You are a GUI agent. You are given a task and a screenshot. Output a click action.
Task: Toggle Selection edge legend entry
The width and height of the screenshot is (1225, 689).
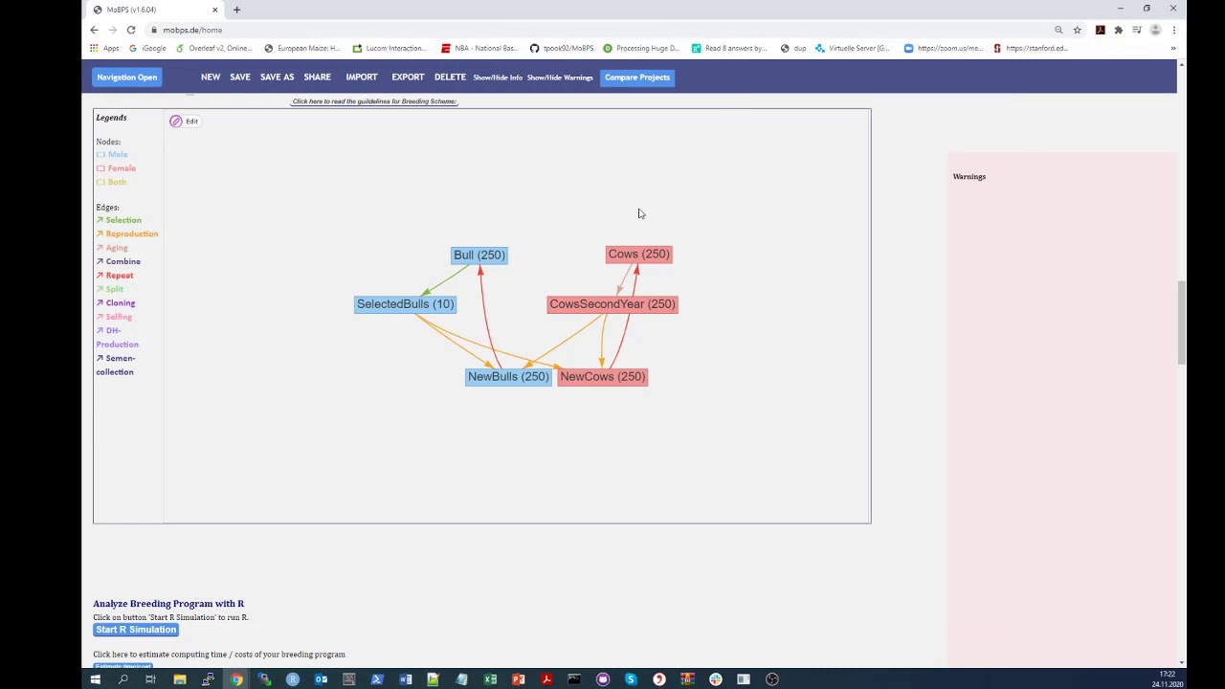click(119, 220)
